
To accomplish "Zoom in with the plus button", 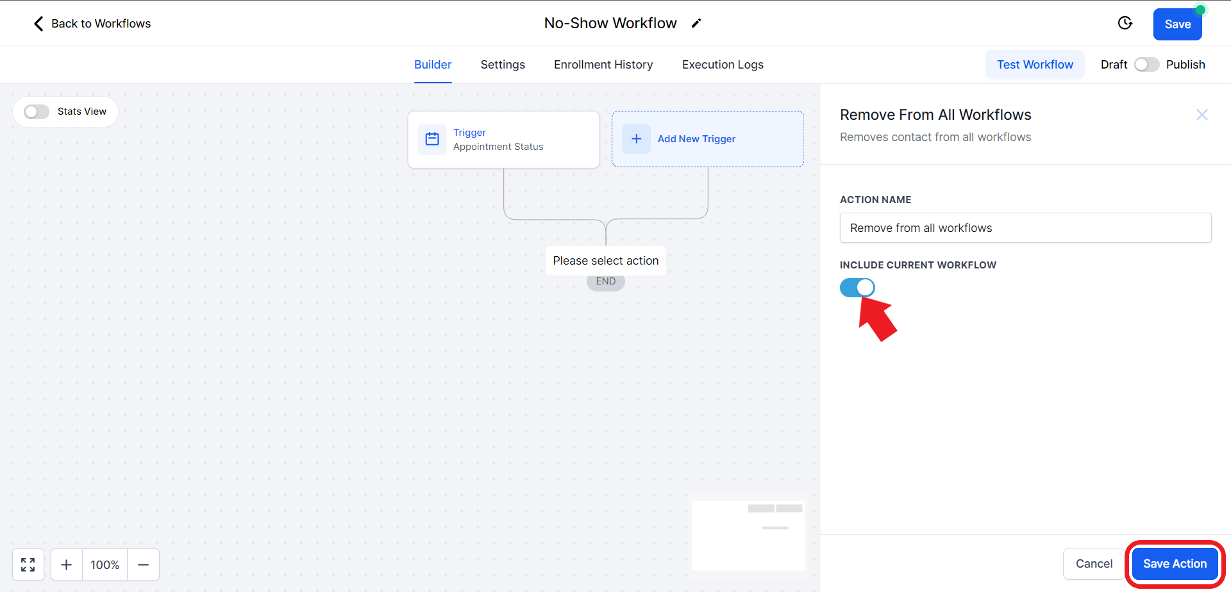I will 67,564.
